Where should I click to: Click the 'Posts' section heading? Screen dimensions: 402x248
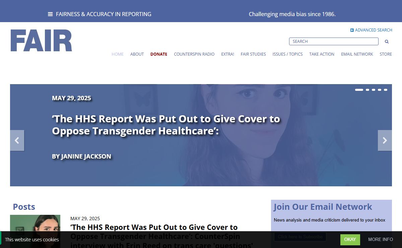(x=24, y=207)
